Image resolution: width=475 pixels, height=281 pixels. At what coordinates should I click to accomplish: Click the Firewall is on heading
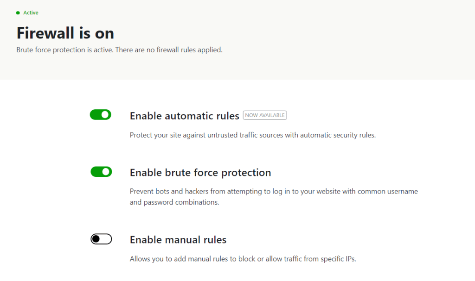pyautogui.click(x=65, y=33)
